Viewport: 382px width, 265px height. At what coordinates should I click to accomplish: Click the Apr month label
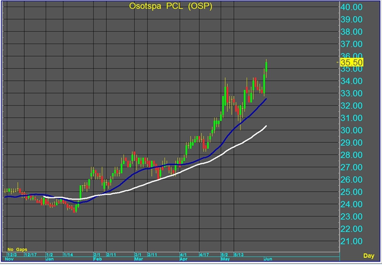pos(184,259)
